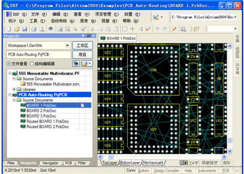Screen dimensions: 244x174
Task: Click the New document toolbar icon
Action: (x=9, y=29)
